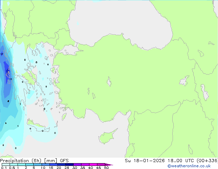This screenshot has height=169, width=218.
Task: Click the island of Cyprus on map
Action: click(107, 137)
